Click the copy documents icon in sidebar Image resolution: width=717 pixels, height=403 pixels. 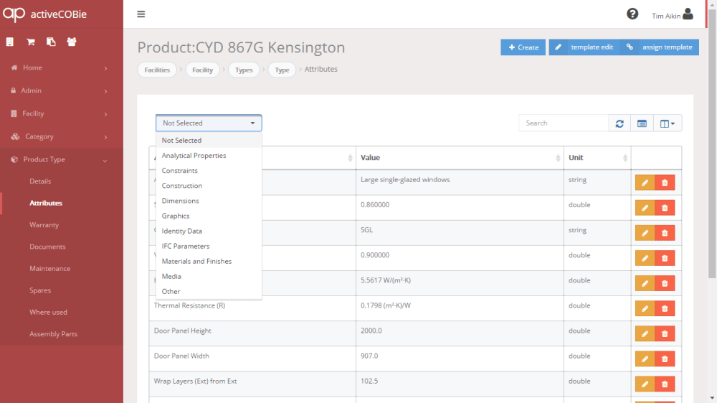pyautogui.click(x=51, y=42)
